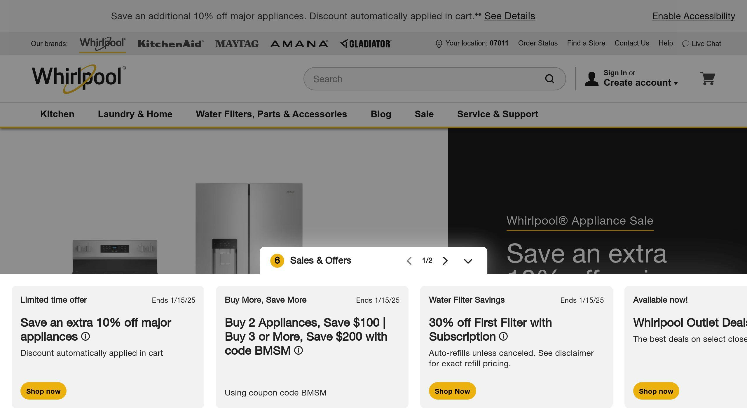This screenshot has width=747, height=420.
Task: Select the Whirlpool brand logo in brands bar
Action: click(x=102, y=44)
